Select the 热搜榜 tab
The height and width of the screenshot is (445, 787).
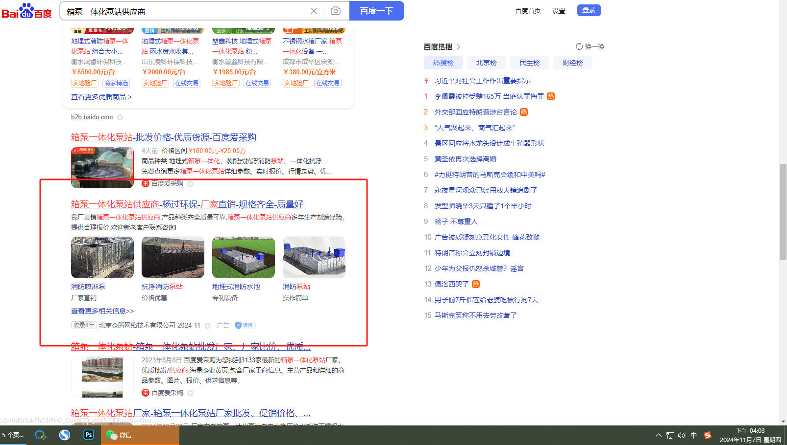pyautogui.click(x=443, y=63)
